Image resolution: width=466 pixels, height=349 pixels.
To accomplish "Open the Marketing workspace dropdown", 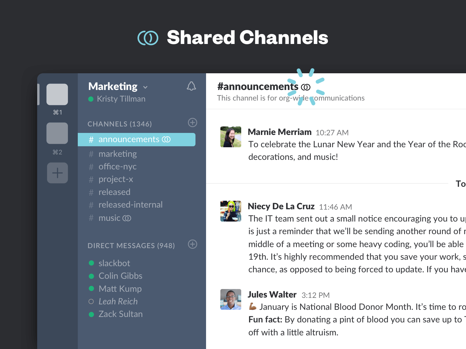I will (x=145, y=87).
